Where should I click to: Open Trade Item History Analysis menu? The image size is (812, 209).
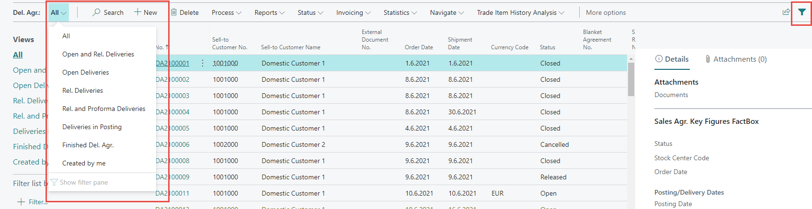coord(520,12)
